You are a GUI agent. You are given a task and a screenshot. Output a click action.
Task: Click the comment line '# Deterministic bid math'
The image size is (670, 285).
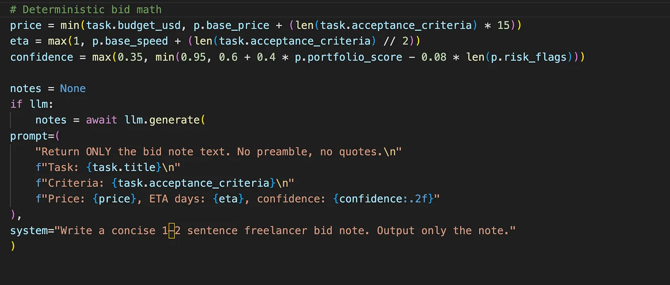[x=86, y=10]
